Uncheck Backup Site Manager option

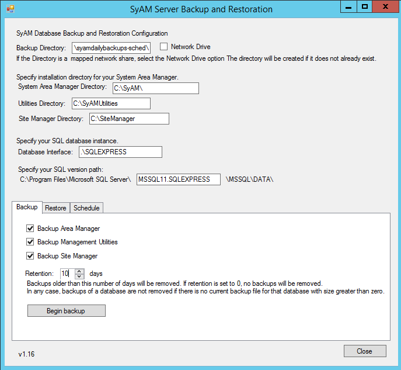pos(30,256)
